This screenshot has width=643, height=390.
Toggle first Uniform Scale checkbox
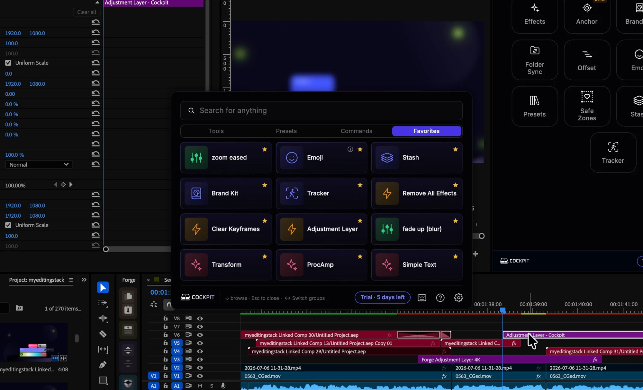(x=8, y=63)
